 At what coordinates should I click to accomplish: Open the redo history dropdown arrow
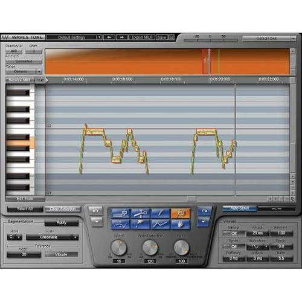(x=204, y=222)
